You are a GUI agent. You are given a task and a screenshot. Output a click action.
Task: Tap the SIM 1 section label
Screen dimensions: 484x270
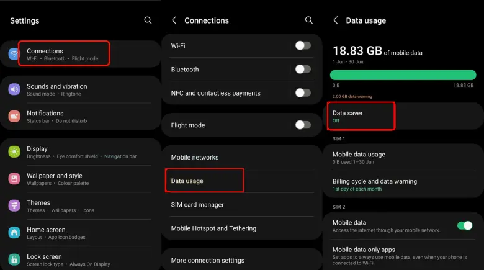tap(339, 138)
